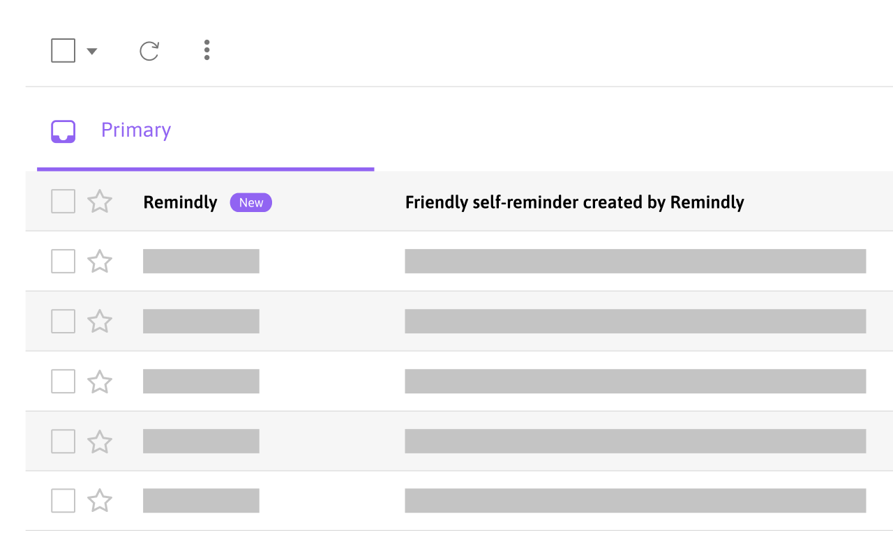
Task: Select the Remindly email checkbox
Action: [x=63, y=201]
